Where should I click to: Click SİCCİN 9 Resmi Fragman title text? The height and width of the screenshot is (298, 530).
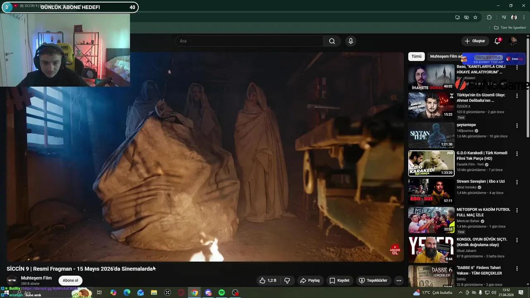[80, 269]
